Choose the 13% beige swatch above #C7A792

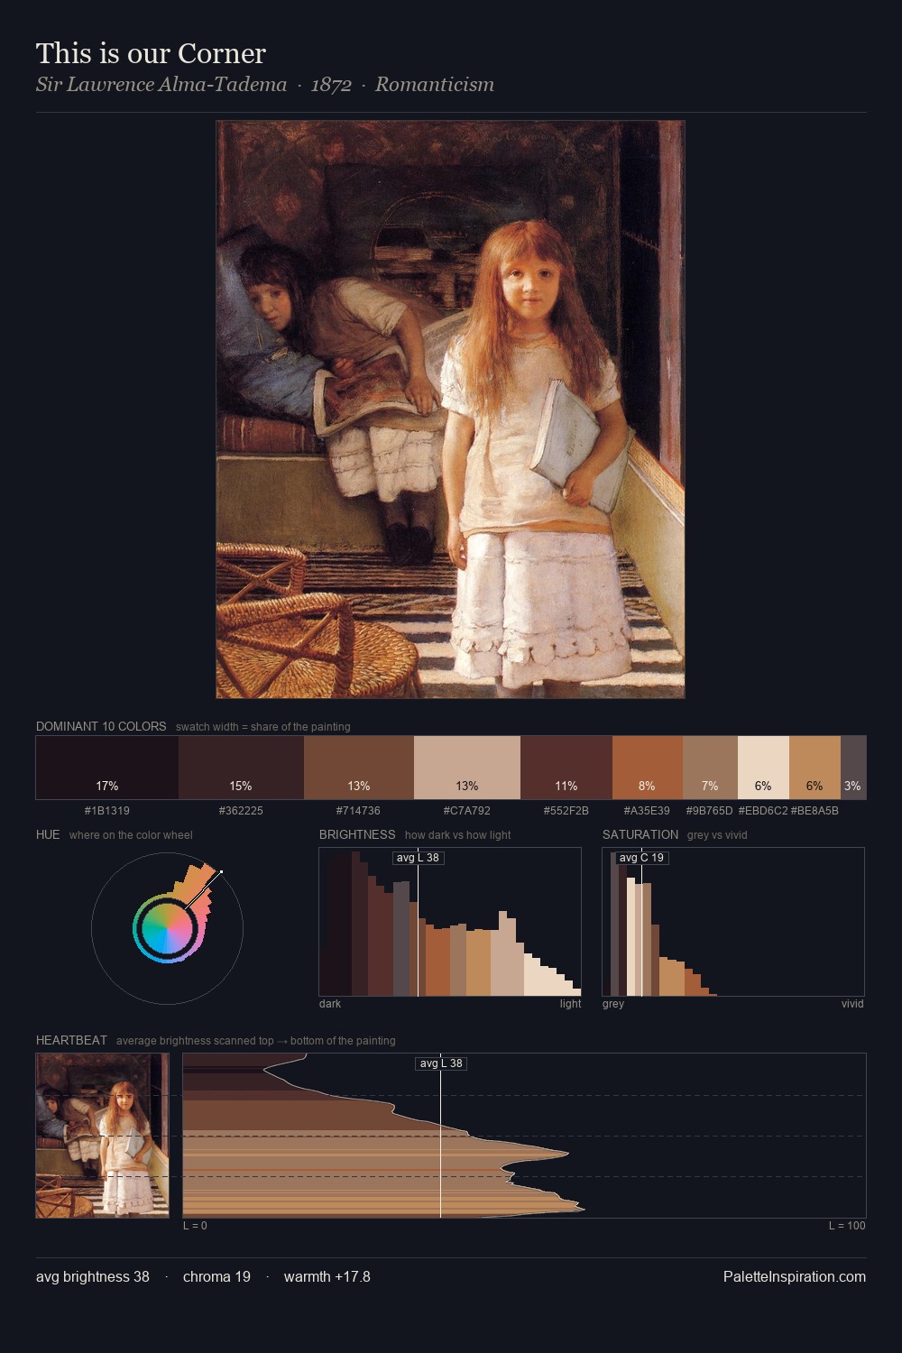click(x=467, y=768)
